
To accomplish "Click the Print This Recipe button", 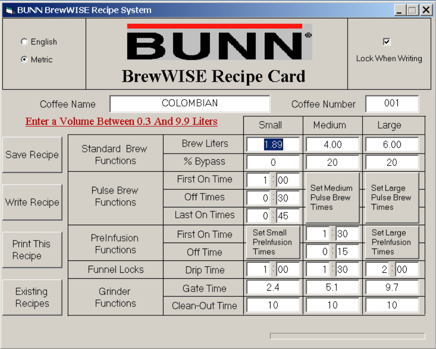I will (32, 250).
